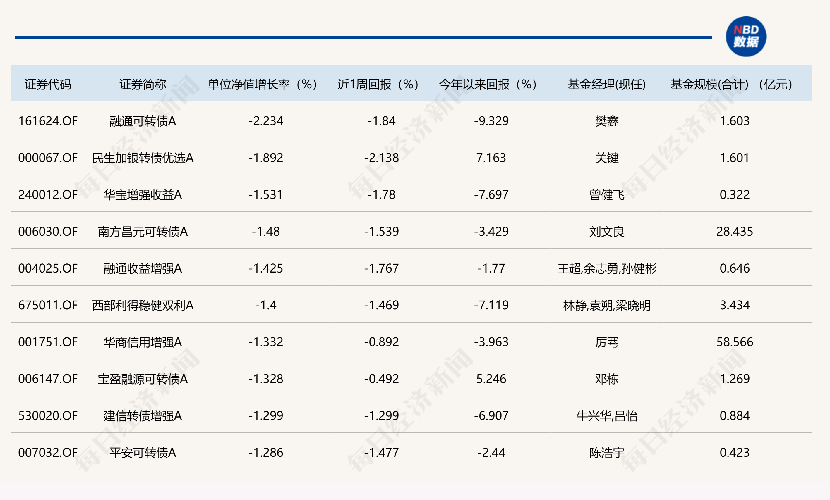The image size is (830, 500).
Task: Select code 001751.OF
Action: [48, 342]
